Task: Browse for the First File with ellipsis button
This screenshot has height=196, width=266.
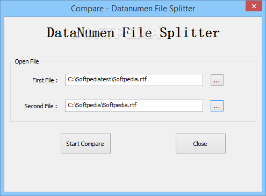Action: (x=217, y=80)
